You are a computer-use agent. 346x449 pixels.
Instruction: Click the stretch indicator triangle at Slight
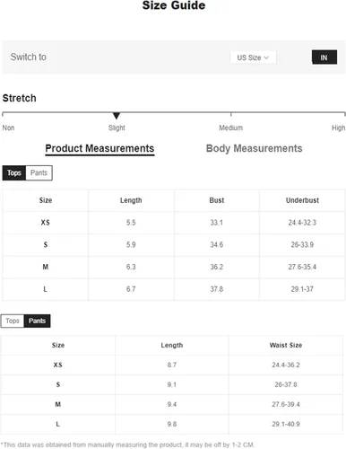[x=117, y=116]
